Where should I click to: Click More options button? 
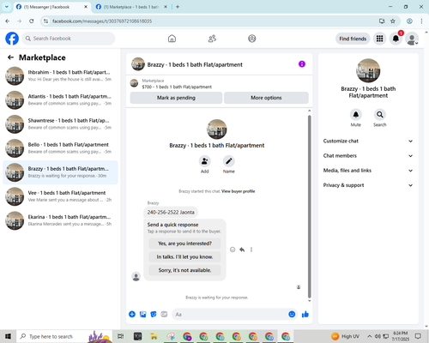coord(266,98)
